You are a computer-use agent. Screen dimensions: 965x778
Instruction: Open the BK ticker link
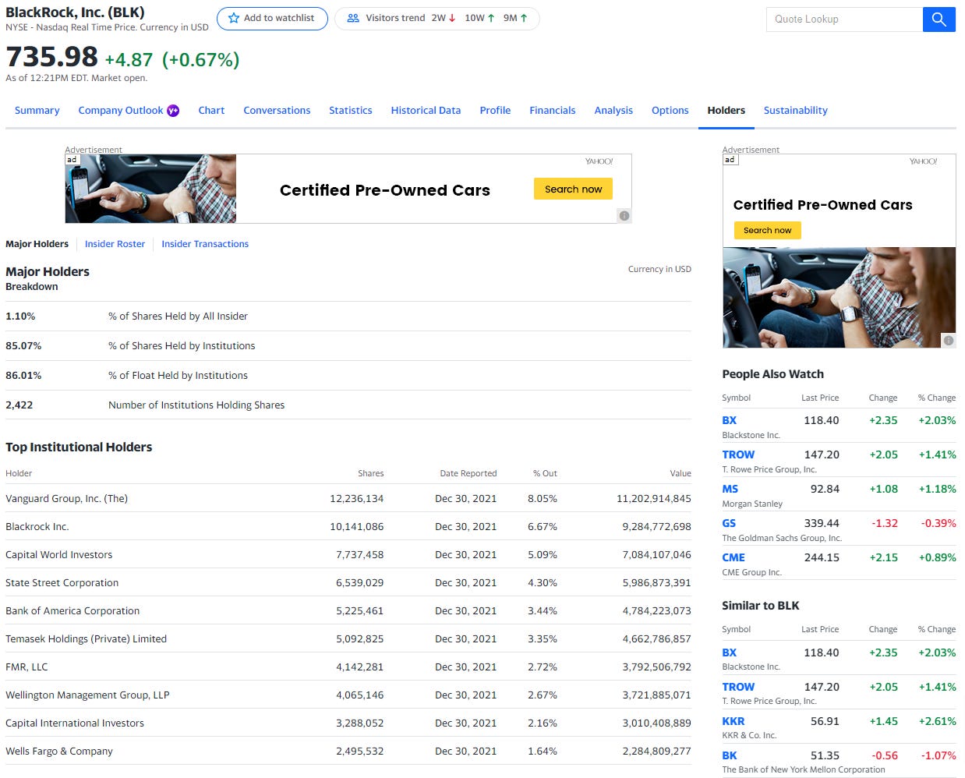[729, 755]
